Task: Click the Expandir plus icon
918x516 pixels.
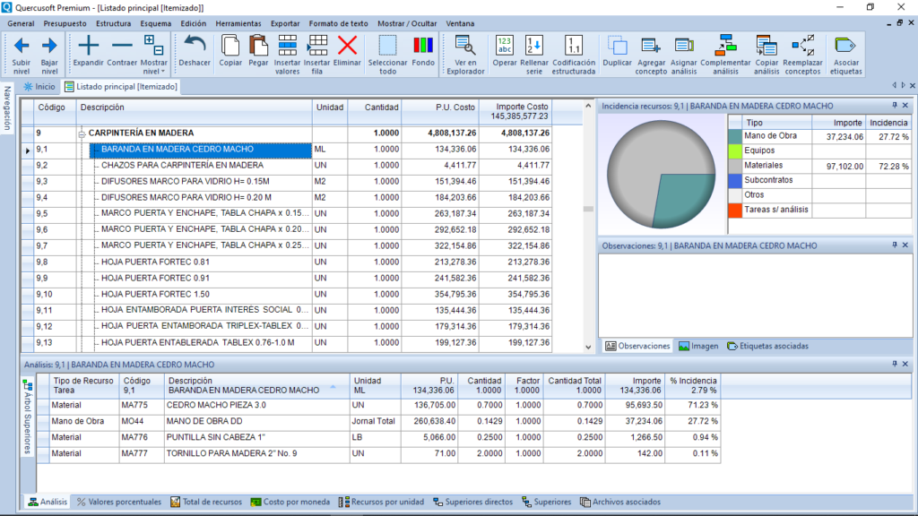Action: (89, 46)
